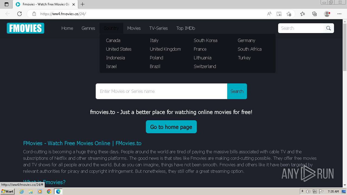Open Windows Start menu

(x=7, y=191)
